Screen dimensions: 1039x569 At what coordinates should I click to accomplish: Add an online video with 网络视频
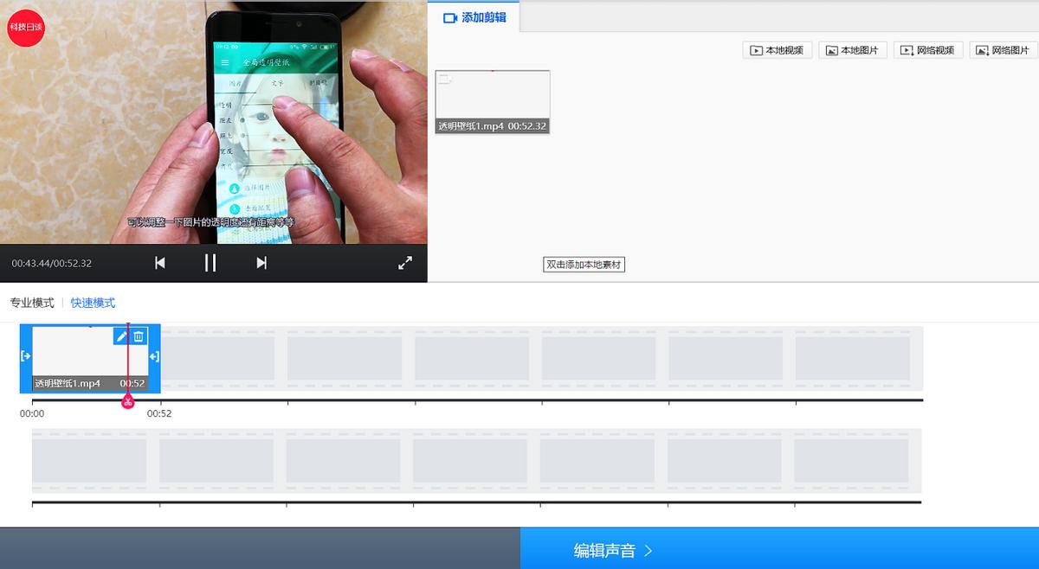[928, 50]
